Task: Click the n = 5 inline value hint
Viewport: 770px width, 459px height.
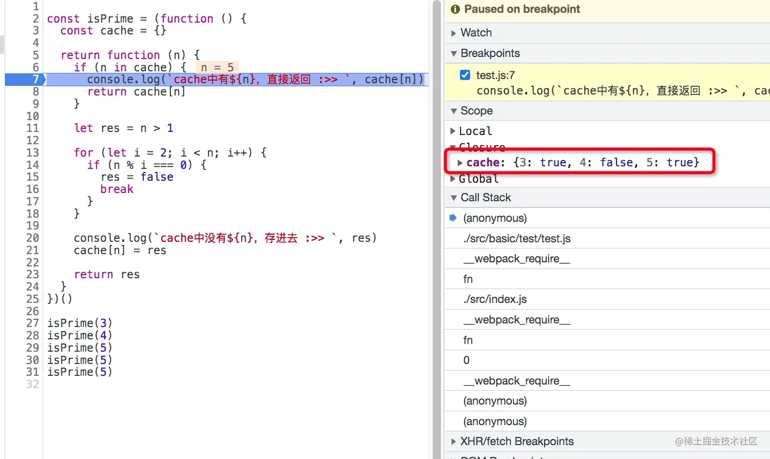Action: (x=217, y=67)
